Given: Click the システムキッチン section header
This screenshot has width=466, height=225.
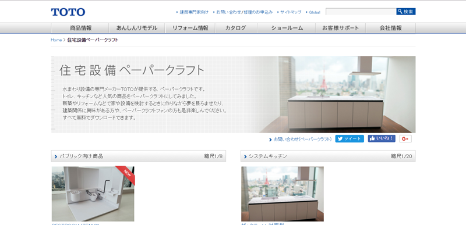Looking at the screenshot, I should (328, 156).
